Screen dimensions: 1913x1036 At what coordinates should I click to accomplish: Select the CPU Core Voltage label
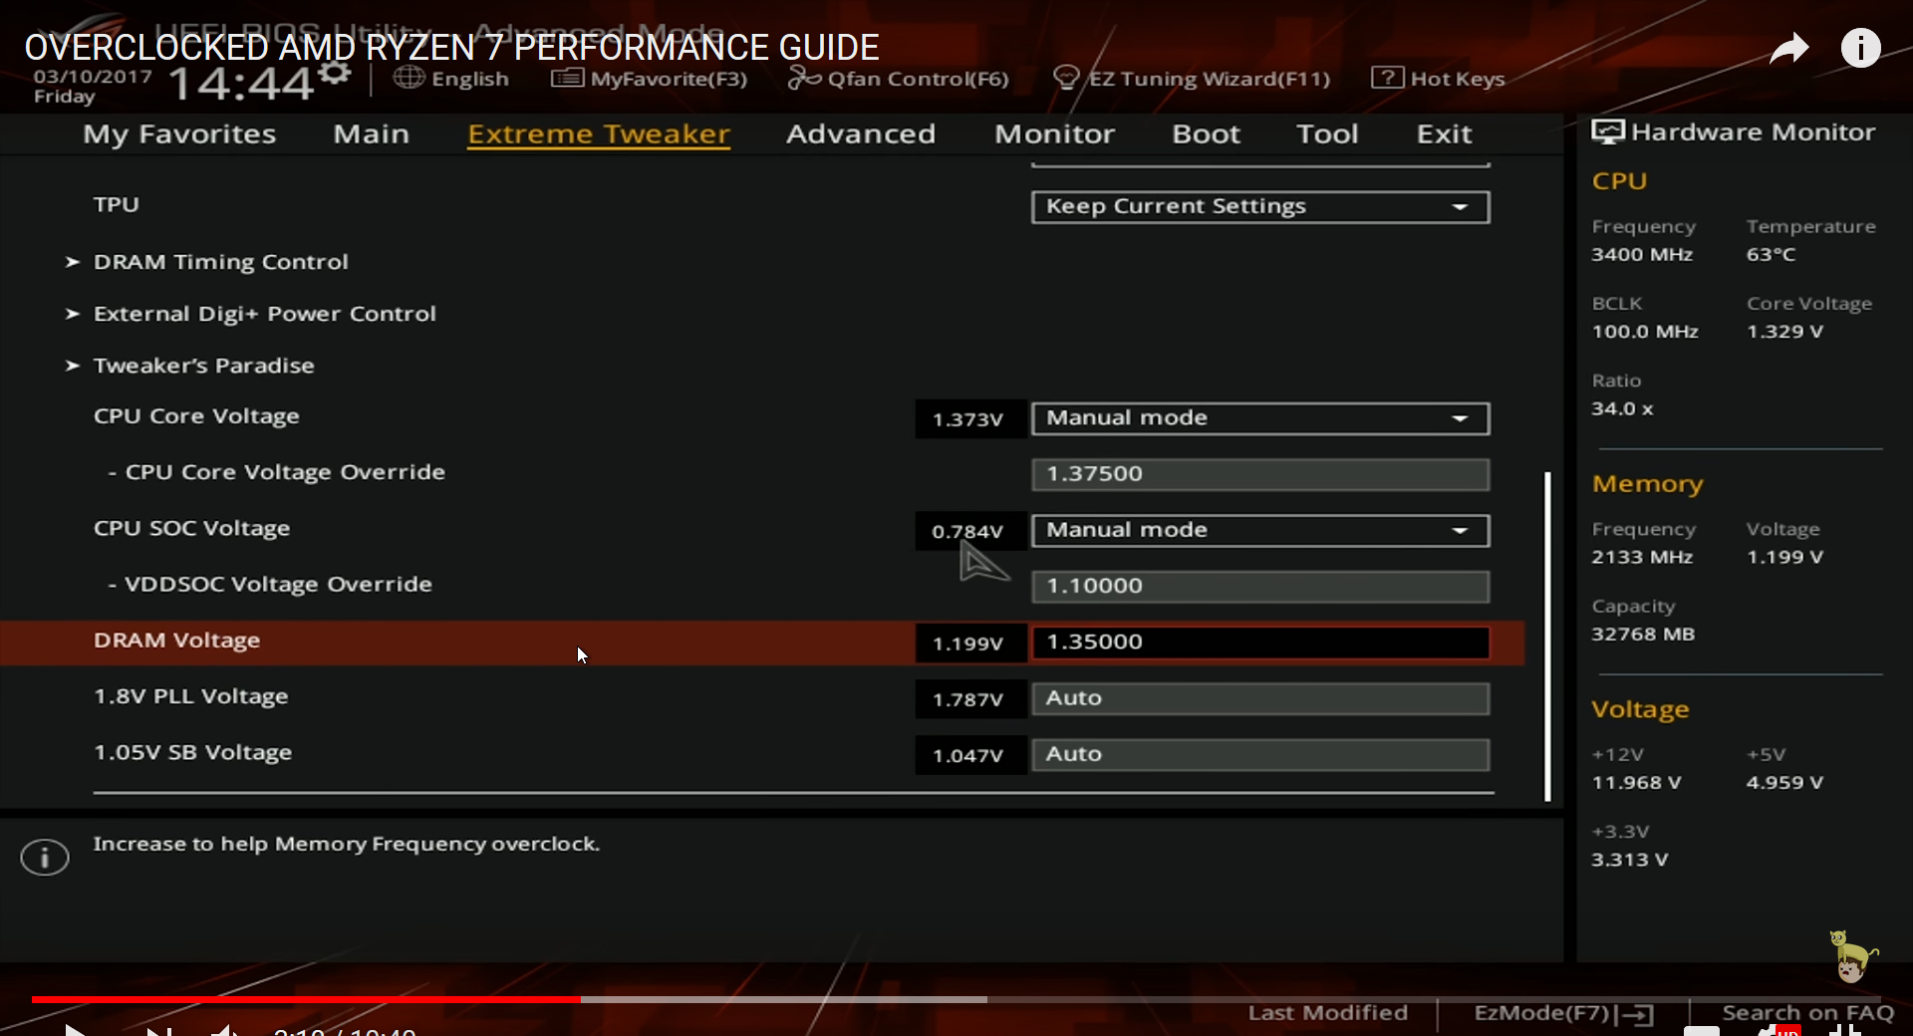[x=196, y=416]
